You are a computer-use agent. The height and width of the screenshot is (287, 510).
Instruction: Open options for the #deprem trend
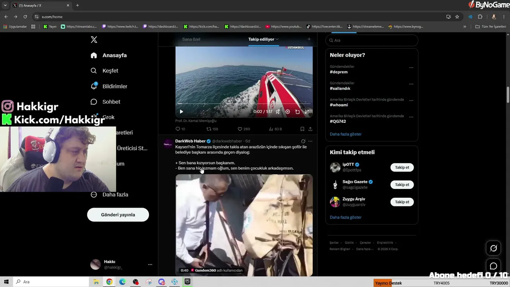click(411, 67)
